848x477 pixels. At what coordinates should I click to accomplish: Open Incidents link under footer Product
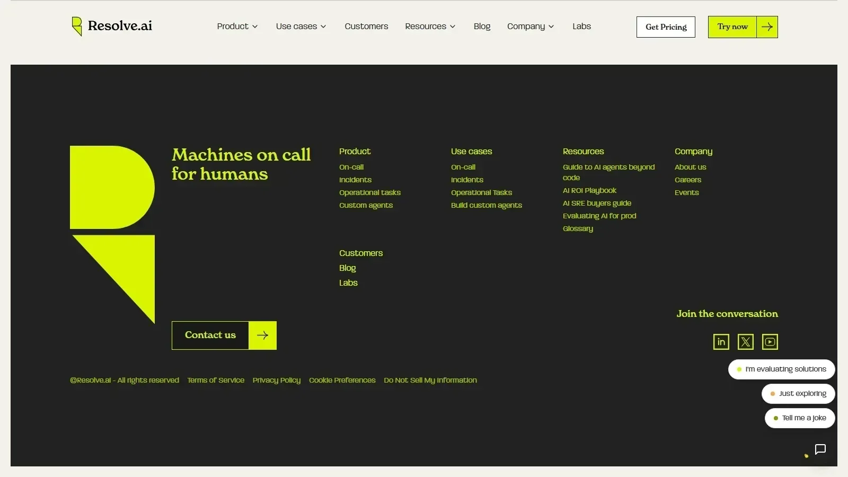tap(355, 180)
